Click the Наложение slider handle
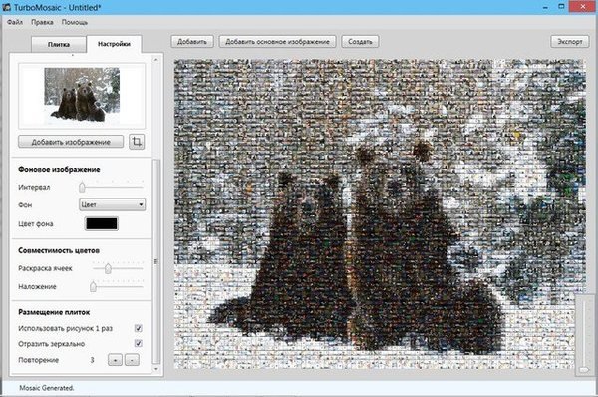 [93, 286]
